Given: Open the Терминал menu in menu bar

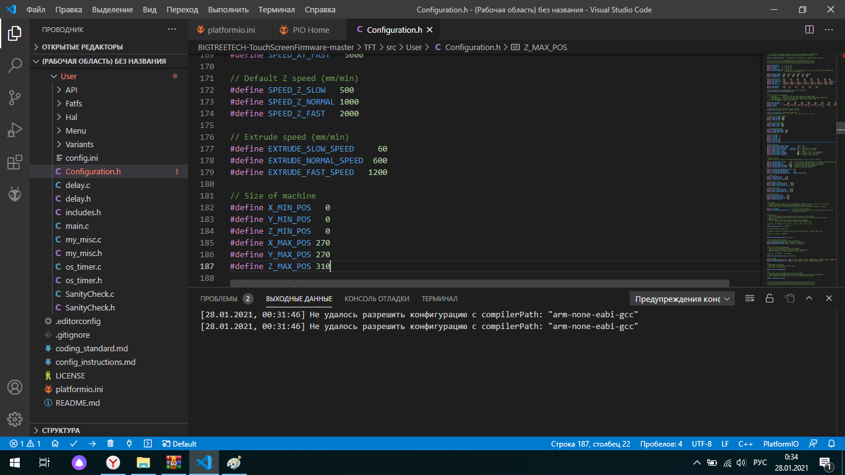Looking at the screenshot, I should point(277,10).
